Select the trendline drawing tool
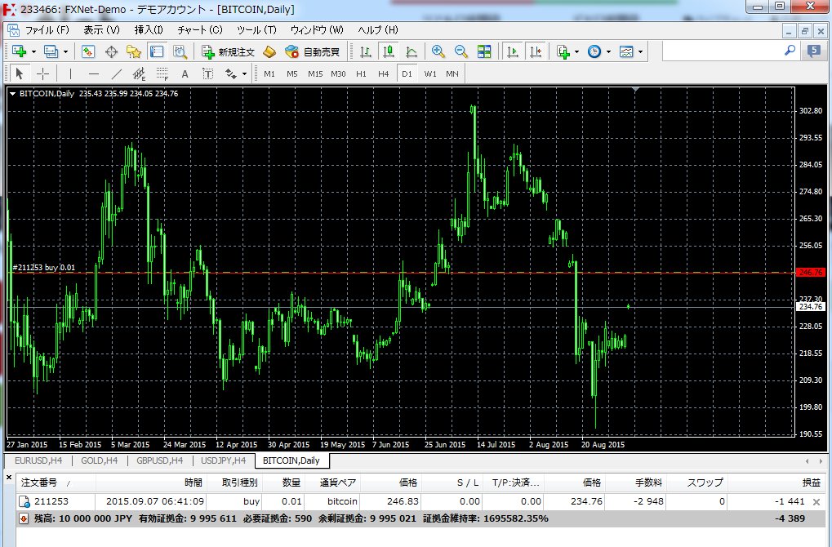The width and height of the screenshot is (832, 547). tap(116, 73)
